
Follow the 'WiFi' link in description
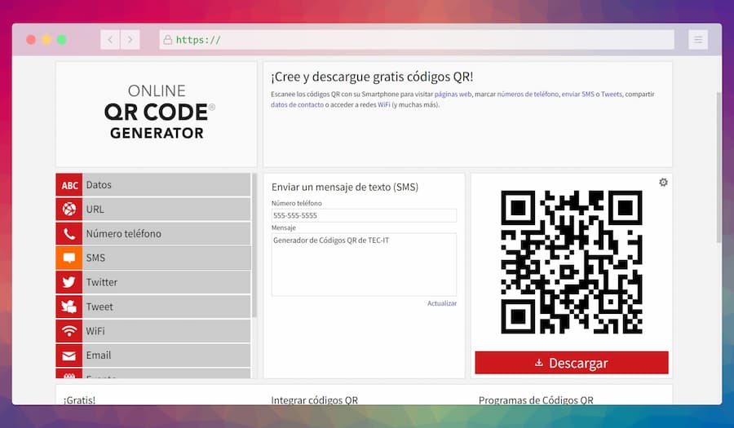(x=384, y=105)
